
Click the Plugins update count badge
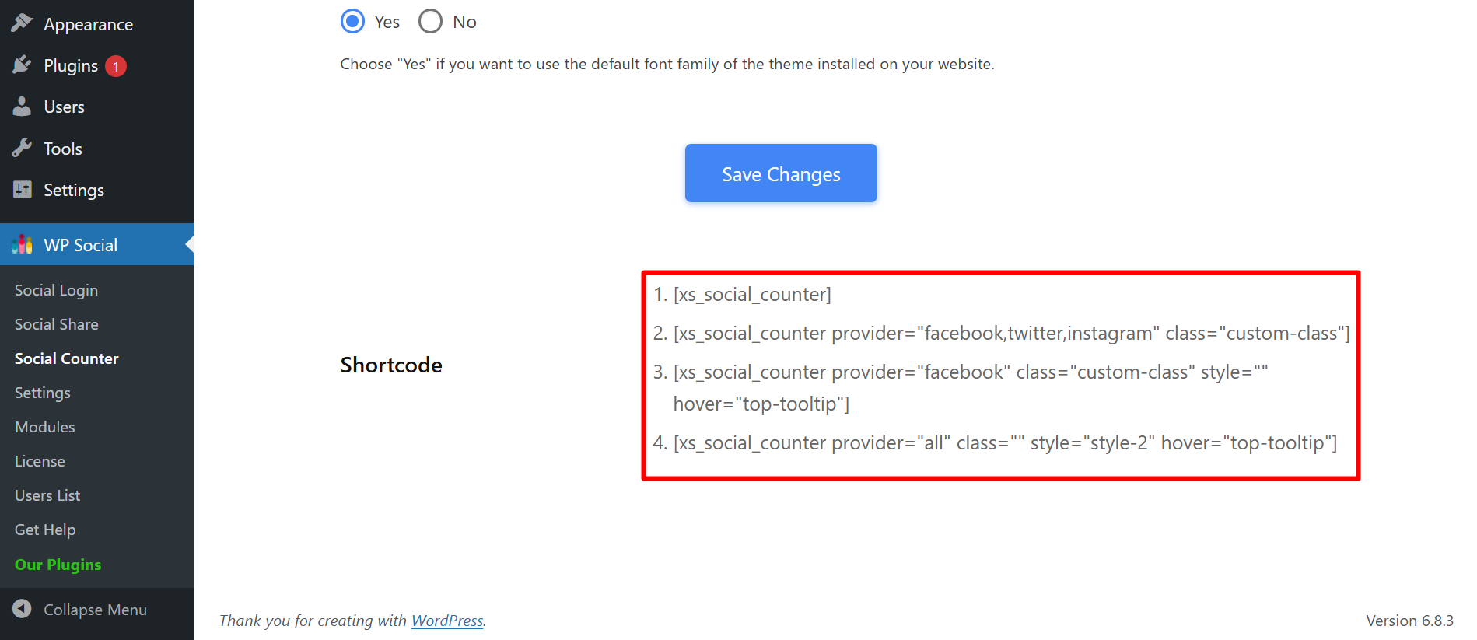[116, 66]
